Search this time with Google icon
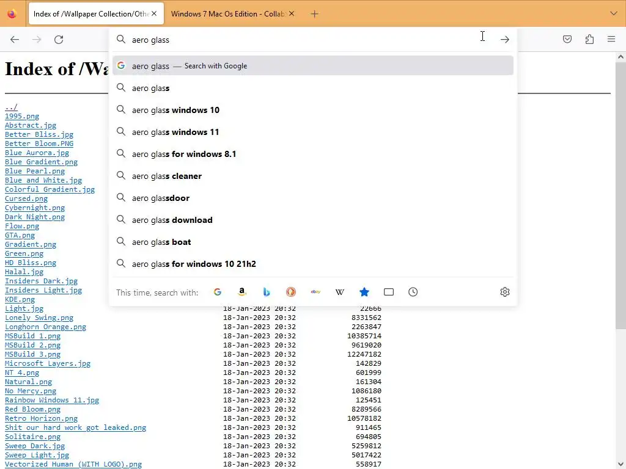The width and height of the screenshot is (626, 469). click(217, 292)
